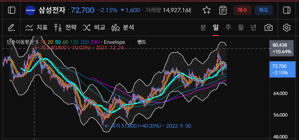Switch to 분 minute chart interval
The width and height of the screenshot is (299, 140).
[203, 28]
